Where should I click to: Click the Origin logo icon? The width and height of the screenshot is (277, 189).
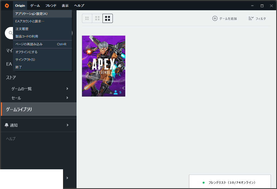7,6
